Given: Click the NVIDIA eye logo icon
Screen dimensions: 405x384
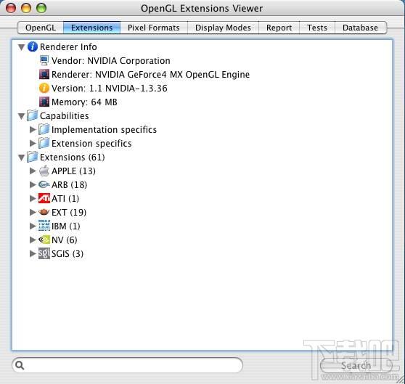Looking at the screenshot, I should click(x=44, y=240).
